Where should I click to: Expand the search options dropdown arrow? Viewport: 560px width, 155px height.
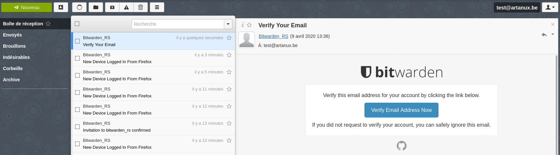(228, 24)
